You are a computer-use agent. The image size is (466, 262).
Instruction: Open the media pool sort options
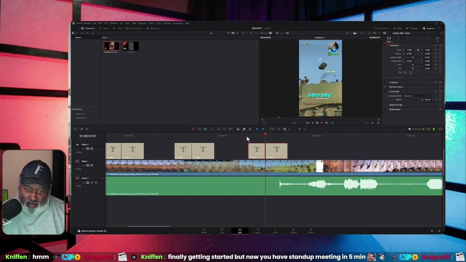click(251, 33)
